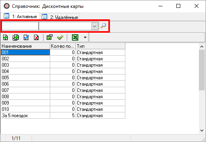206x142 pixels.
Task: Open dropdown arrow next to Excel icon
Action: click(85, 37)
